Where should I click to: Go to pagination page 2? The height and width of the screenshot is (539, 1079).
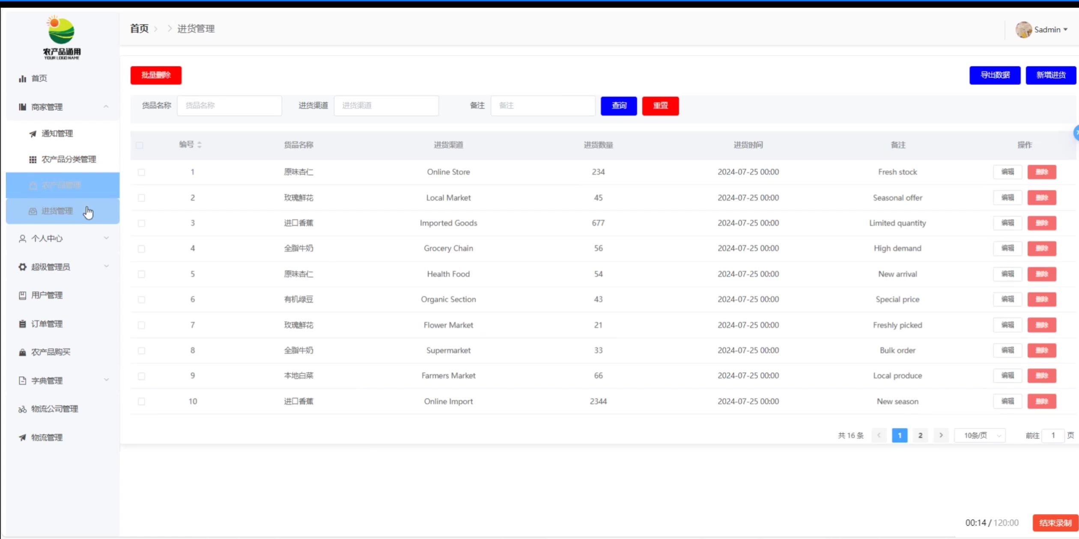[x=920, y=435]
